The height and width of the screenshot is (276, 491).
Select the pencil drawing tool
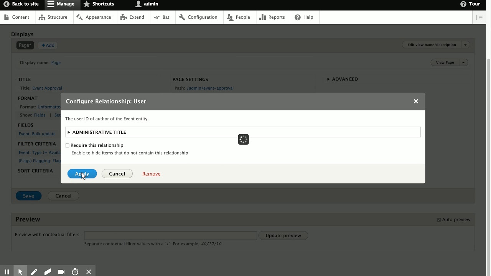[34, 272]
